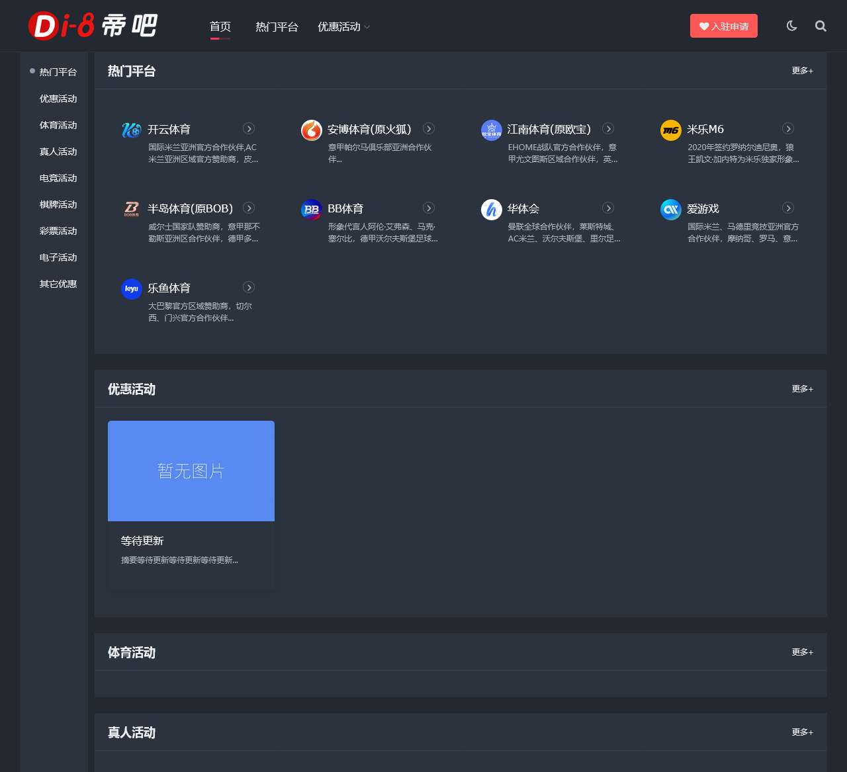This screenshot has height=772, width=847.
Task: Open 热门平台 in top navigation
Action: click(277, 26)
